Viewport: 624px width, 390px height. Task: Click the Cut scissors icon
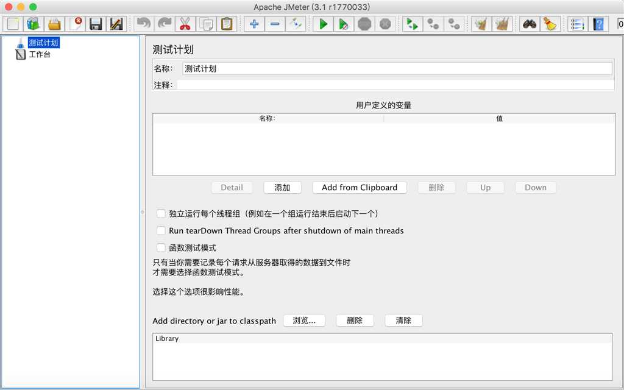tap(185, 24)
